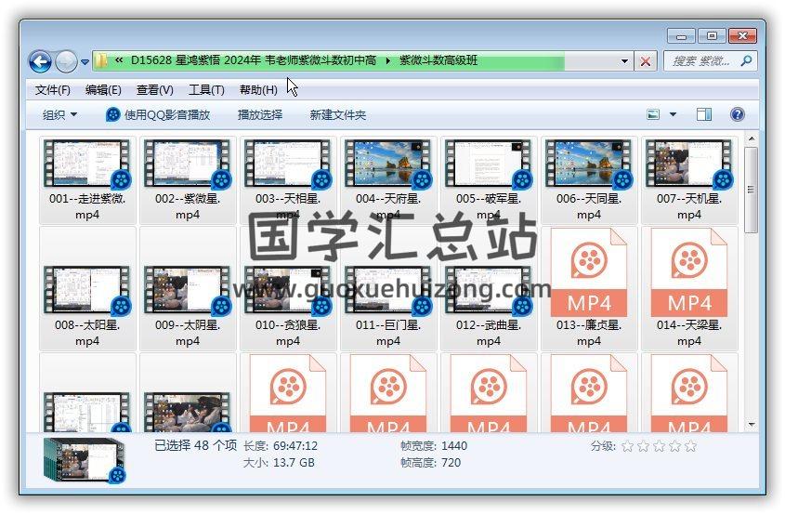Select video 012--武曲星.mp4 thumbnail
Image resolution: width=785 pixels, height=514 pixels.
(489, 290)
